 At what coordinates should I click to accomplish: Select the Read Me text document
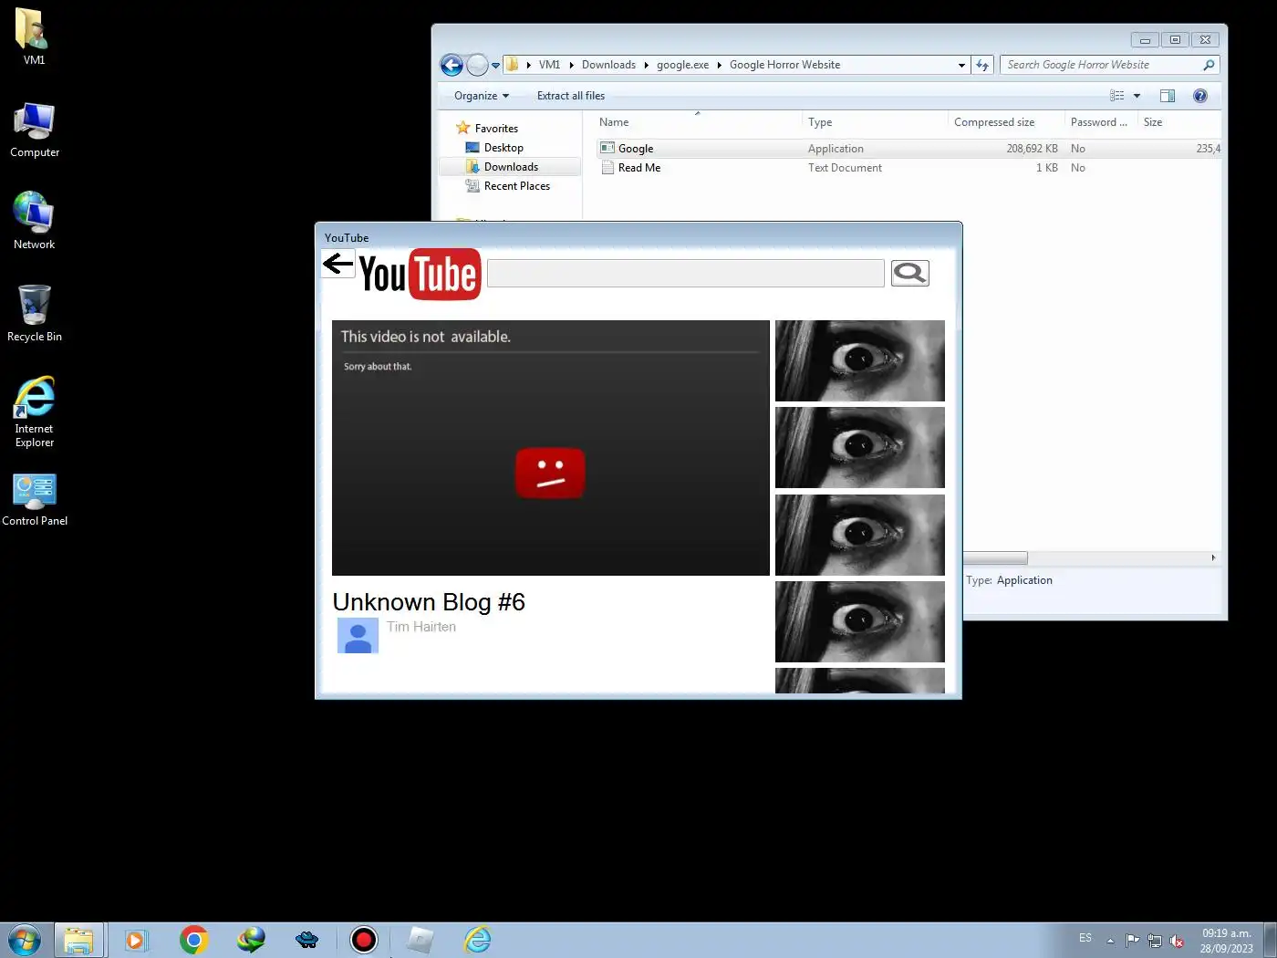(908, 168)
